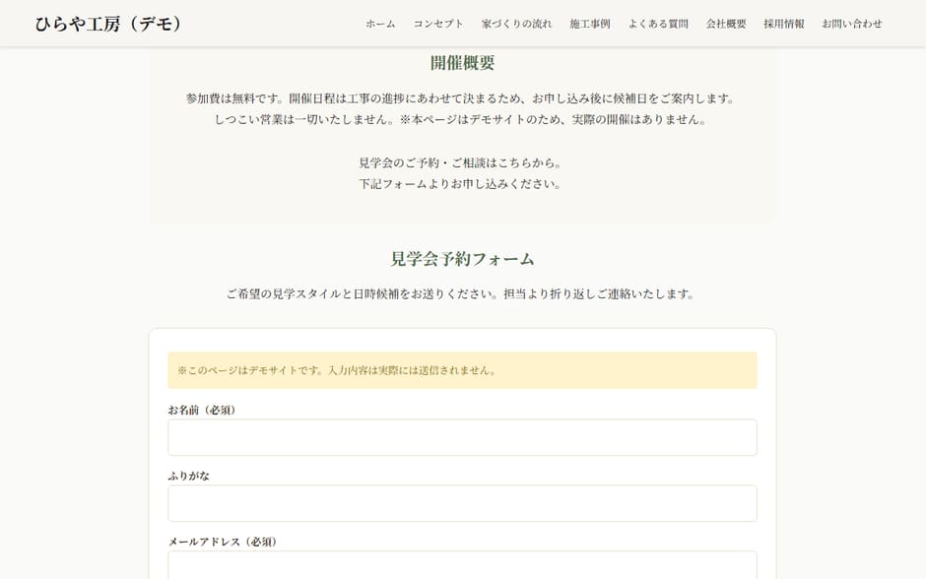This screenshot has height=579, width=926.
Task: Select 施工事例 in the navigation bar
Action: 589,24
